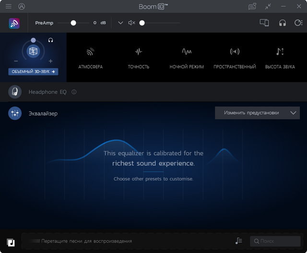
Task: Toggle the ПРОСТРАНСТВЕННЫЙ spatial effect icon
Action: [x=235, y=51]
